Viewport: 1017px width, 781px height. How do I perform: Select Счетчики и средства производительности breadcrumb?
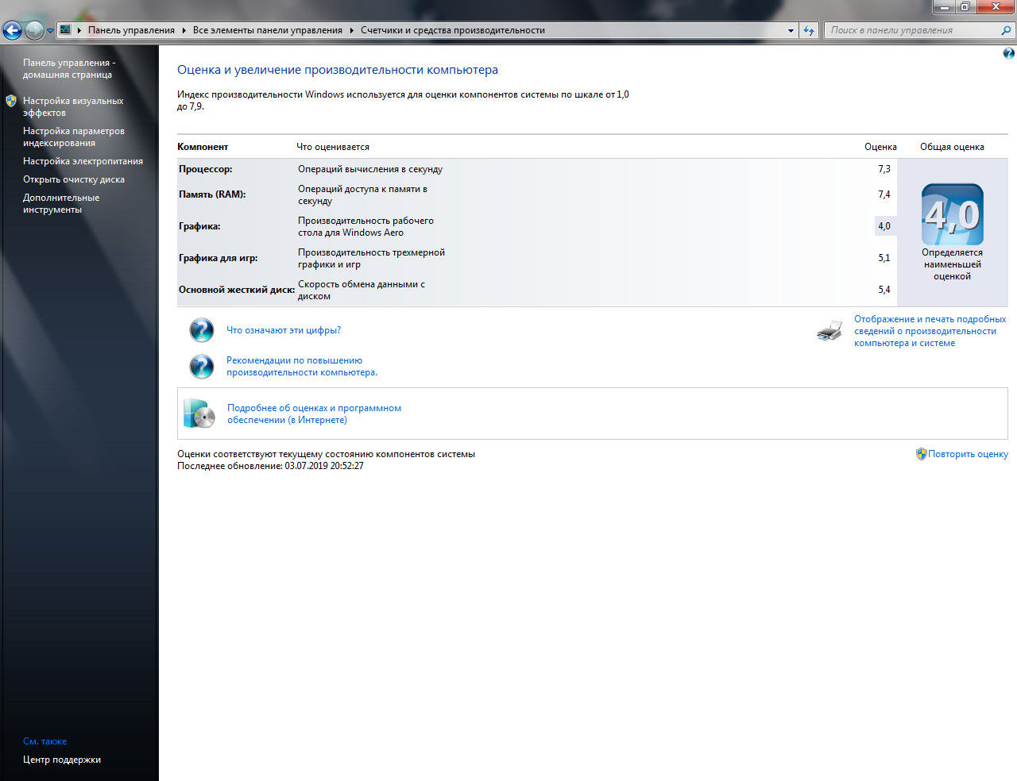[453, 30]
